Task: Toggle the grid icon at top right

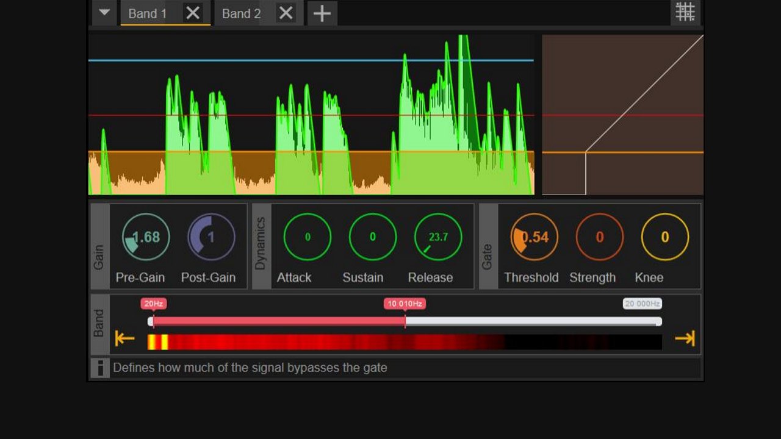Action: tap(685, 12)
